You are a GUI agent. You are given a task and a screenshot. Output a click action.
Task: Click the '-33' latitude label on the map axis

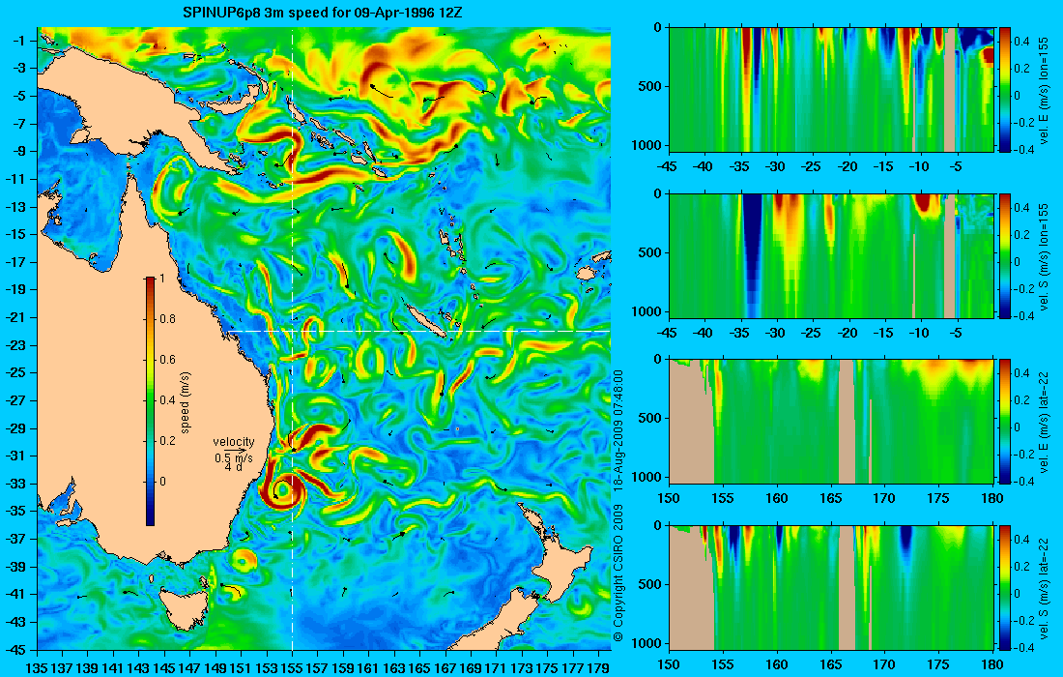click(x=15, y=484)
